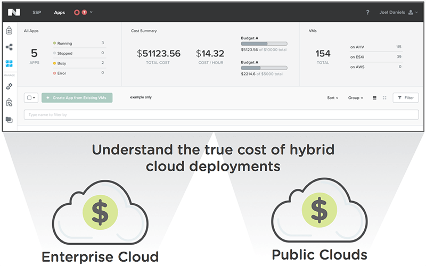426x266 pixels.
Task: Open the marketplace bag sidebar icon
Action: click(x=9, y=31)
